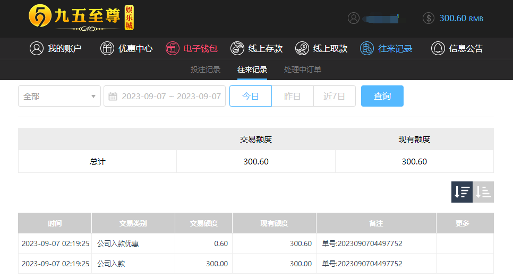Open the 全部 type dropdown

(x=59, y=96)
